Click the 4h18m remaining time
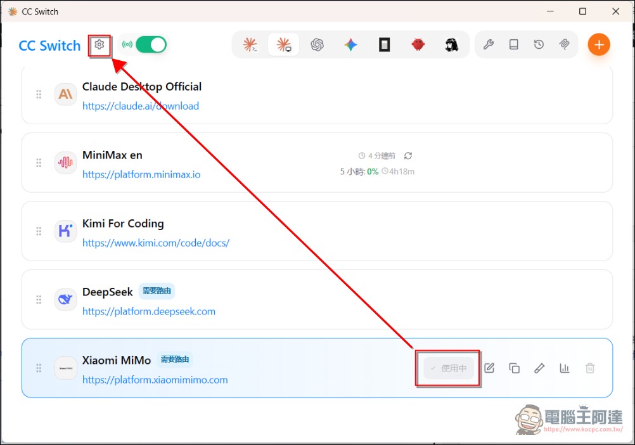The image size is (635, 445). [x=398, y=172]
